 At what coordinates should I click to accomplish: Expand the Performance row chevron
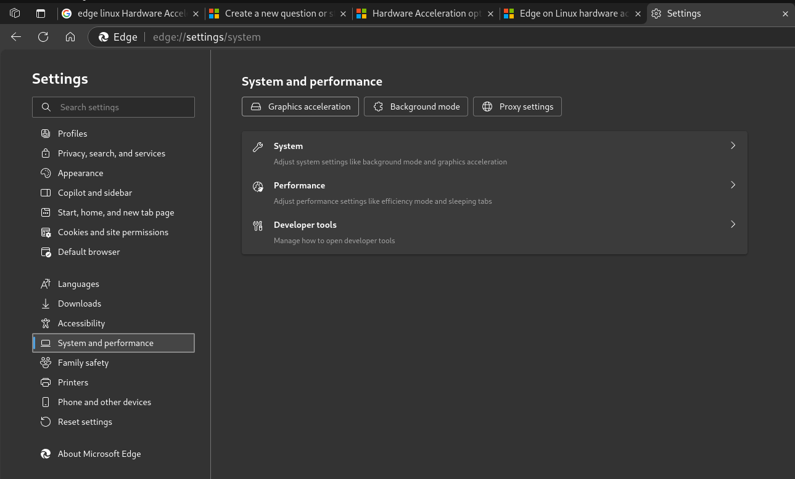coord(733,185)
